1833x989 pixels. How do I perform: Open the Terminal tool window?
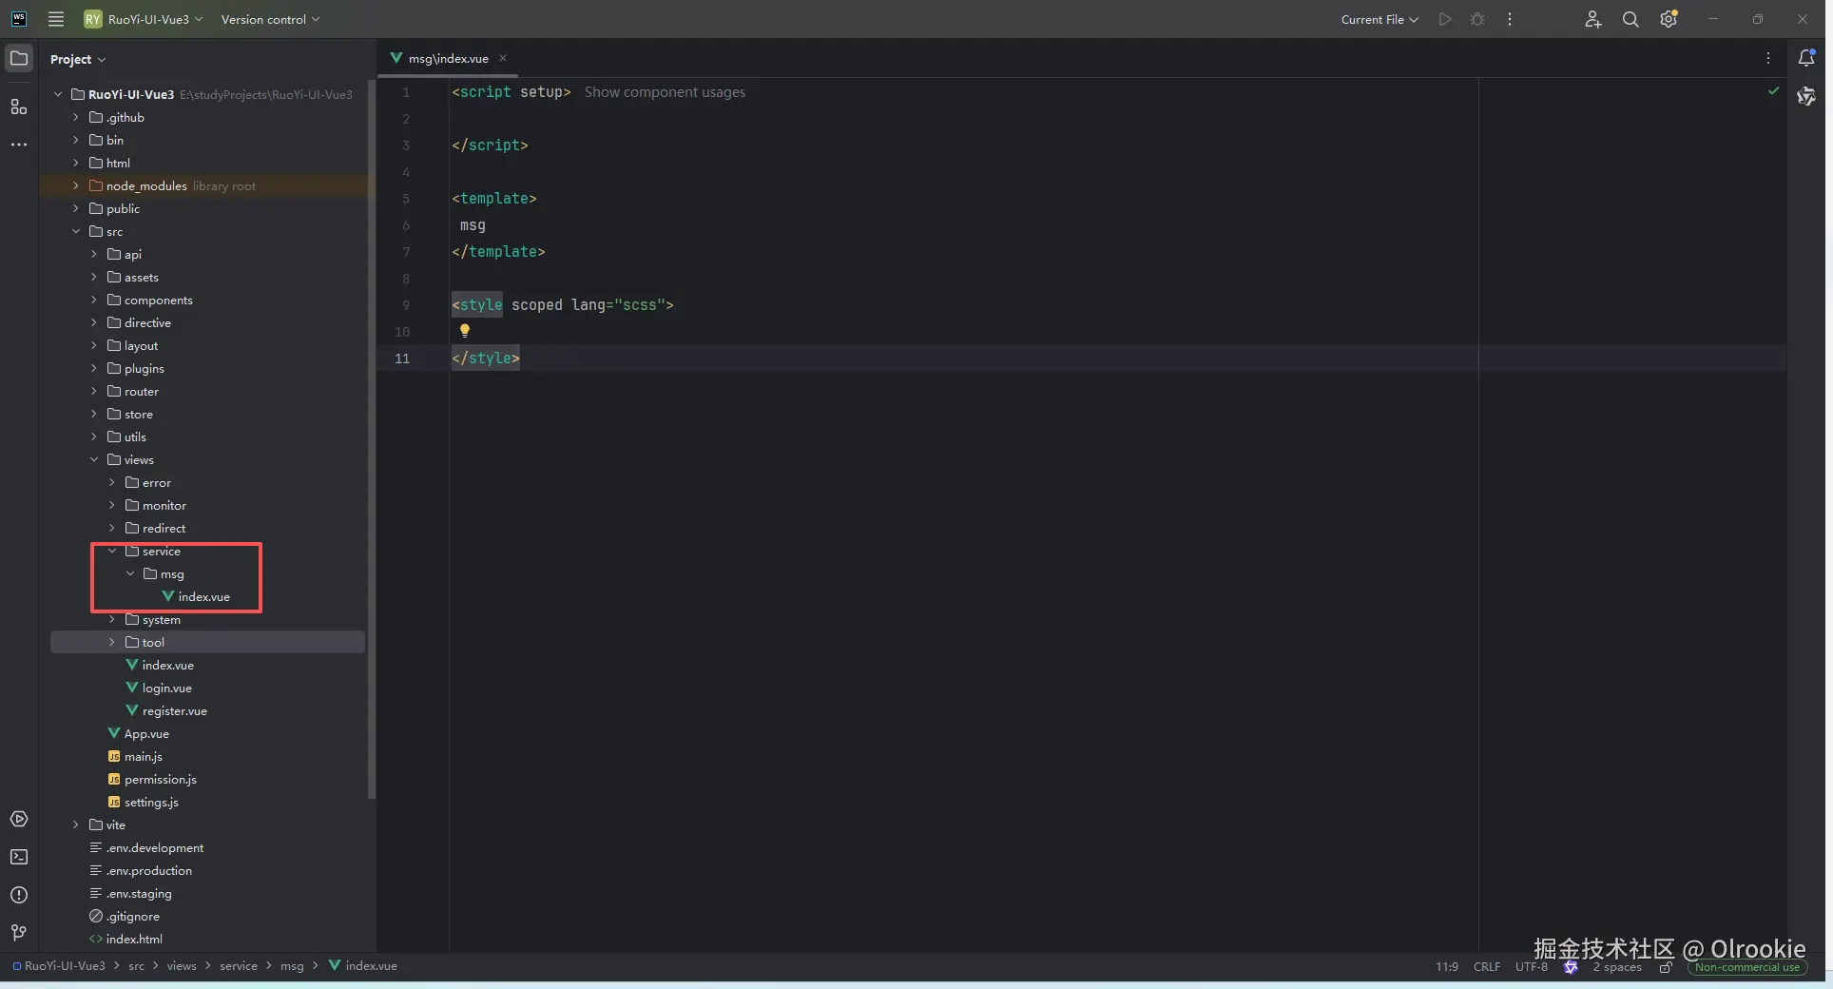[19, 857]
